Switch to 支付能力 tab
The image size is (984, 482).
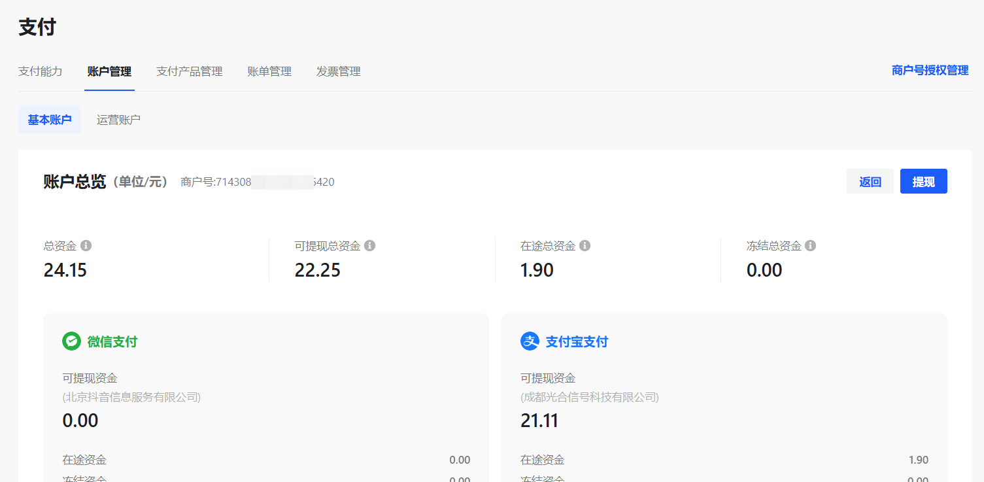pyautogui.click(x=41, y=71)
